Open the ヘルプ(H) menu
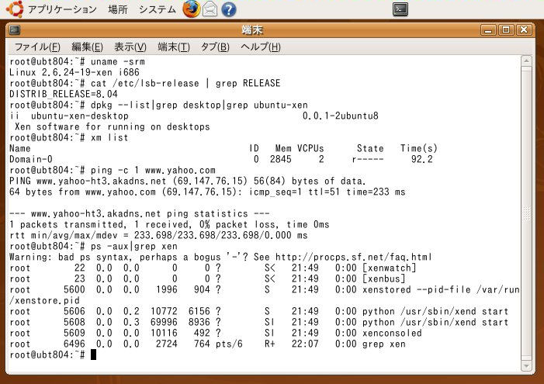 click(261, 47)
